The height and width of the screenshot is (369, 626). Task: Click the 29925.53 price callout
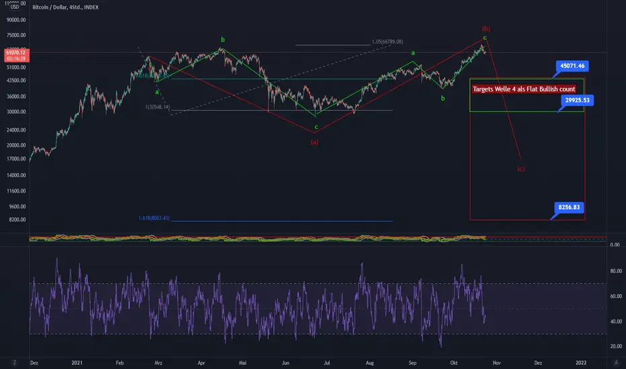click(577, 100)
